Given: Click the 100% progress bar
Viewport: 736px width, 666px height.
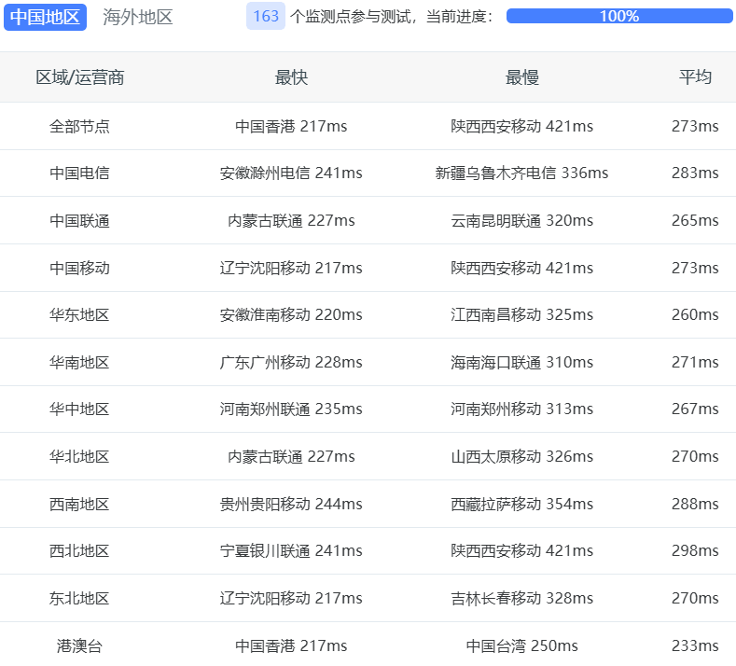Looking at the screenshot, I should (x=619, y=16).
